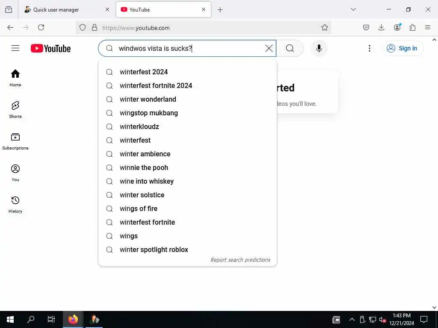The height and width of the screenshot is (328, 438).
Task: Go to Home in the sidebar
Action: pos(15,78)
